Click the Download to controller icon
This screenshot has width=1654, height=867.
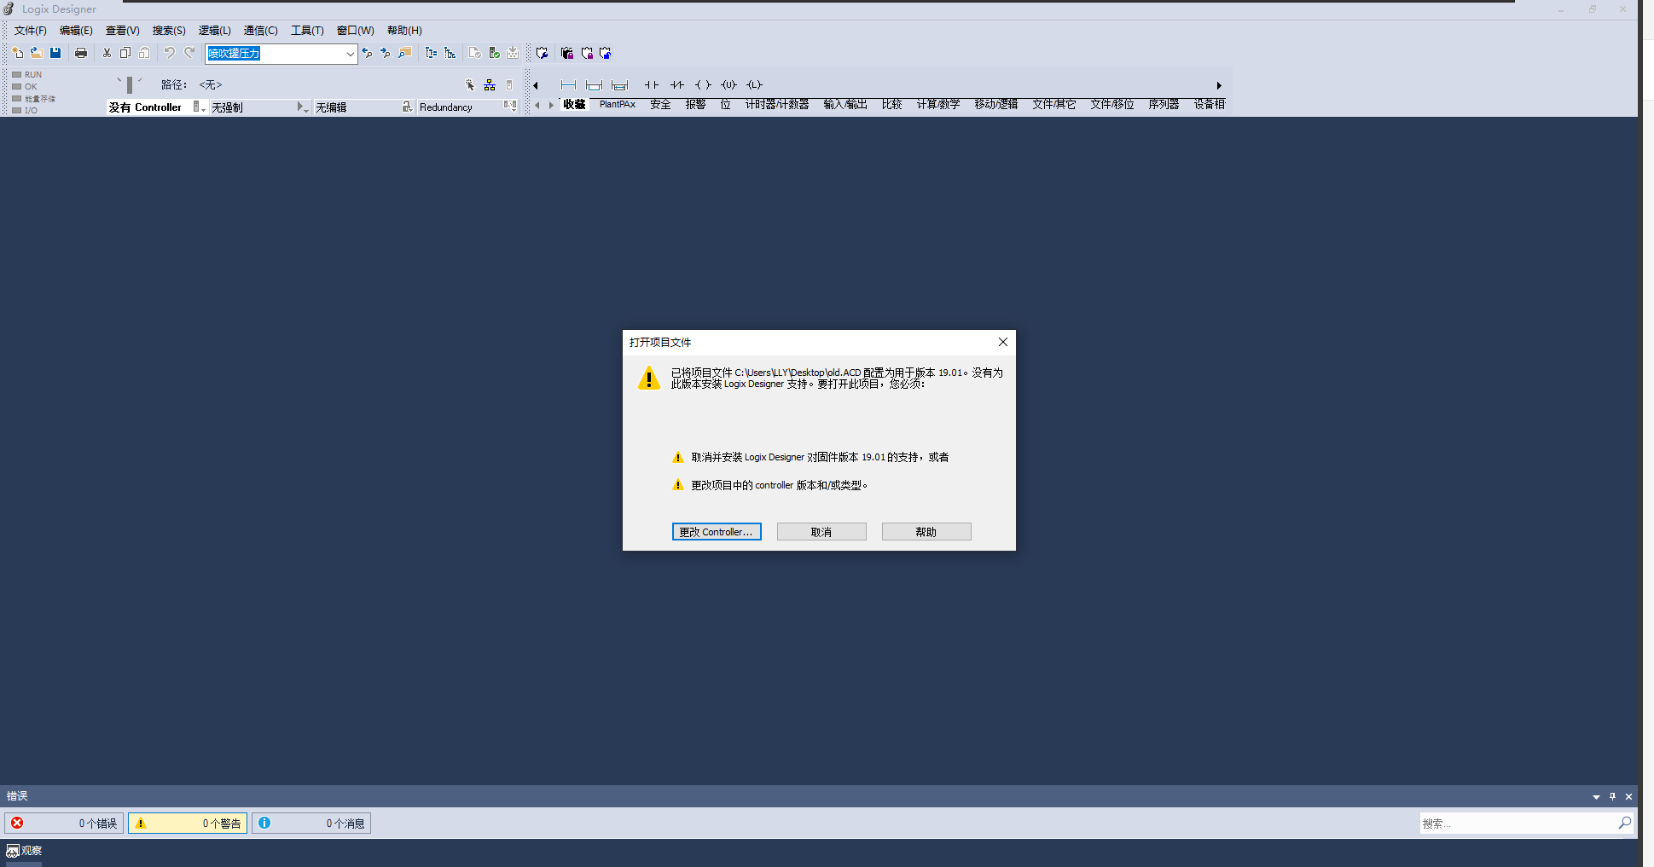513,53
